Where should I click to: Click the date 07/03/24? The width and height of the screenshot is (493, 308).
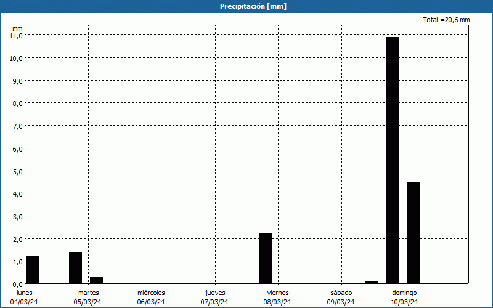[214, 302]
